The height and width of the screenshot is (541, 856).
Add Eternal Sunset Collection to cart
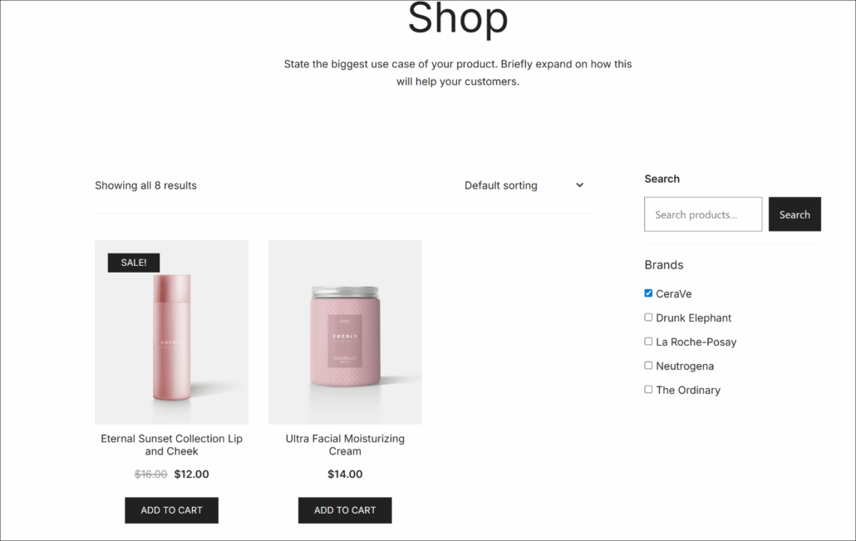pos(171,509)
